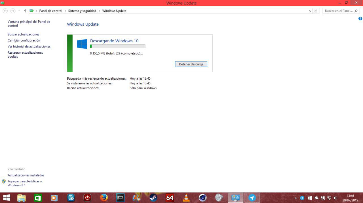
Task: Launch the Windows Store taskbar icon
Action: pyautogui.click(x=38, y=198)
